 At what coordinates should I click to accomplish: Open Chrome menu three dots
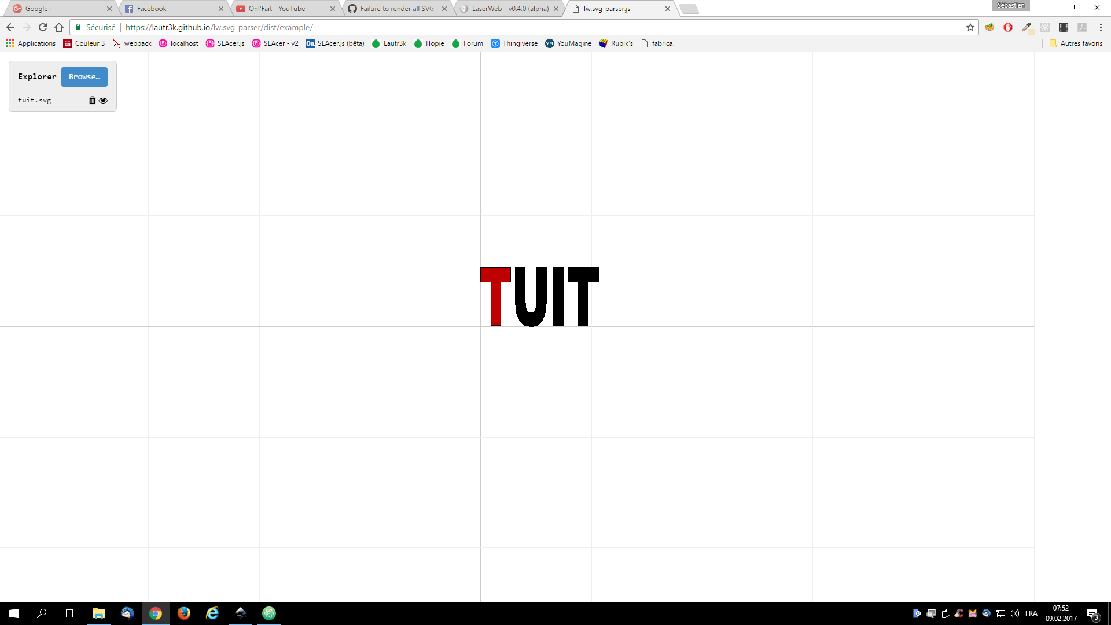coord(1101,27)
